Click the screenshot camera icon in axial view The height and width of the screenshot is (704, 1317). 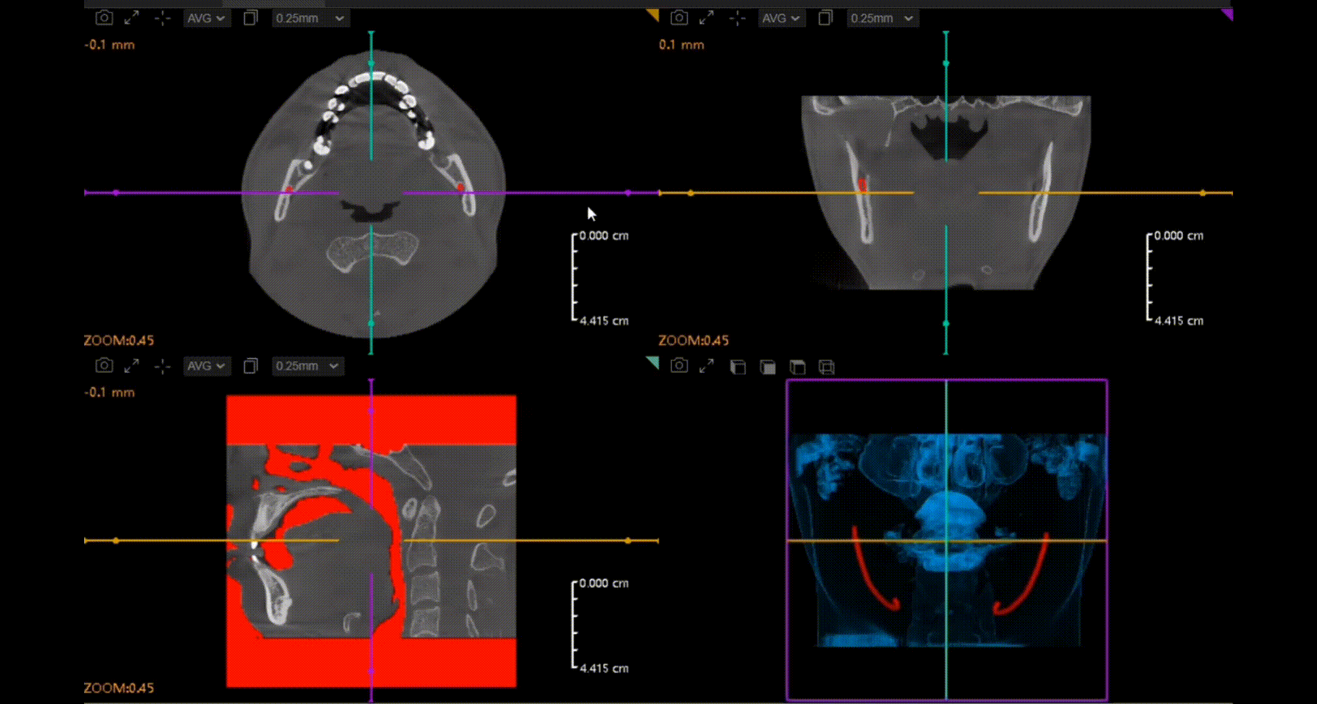[x=104, y=18]
